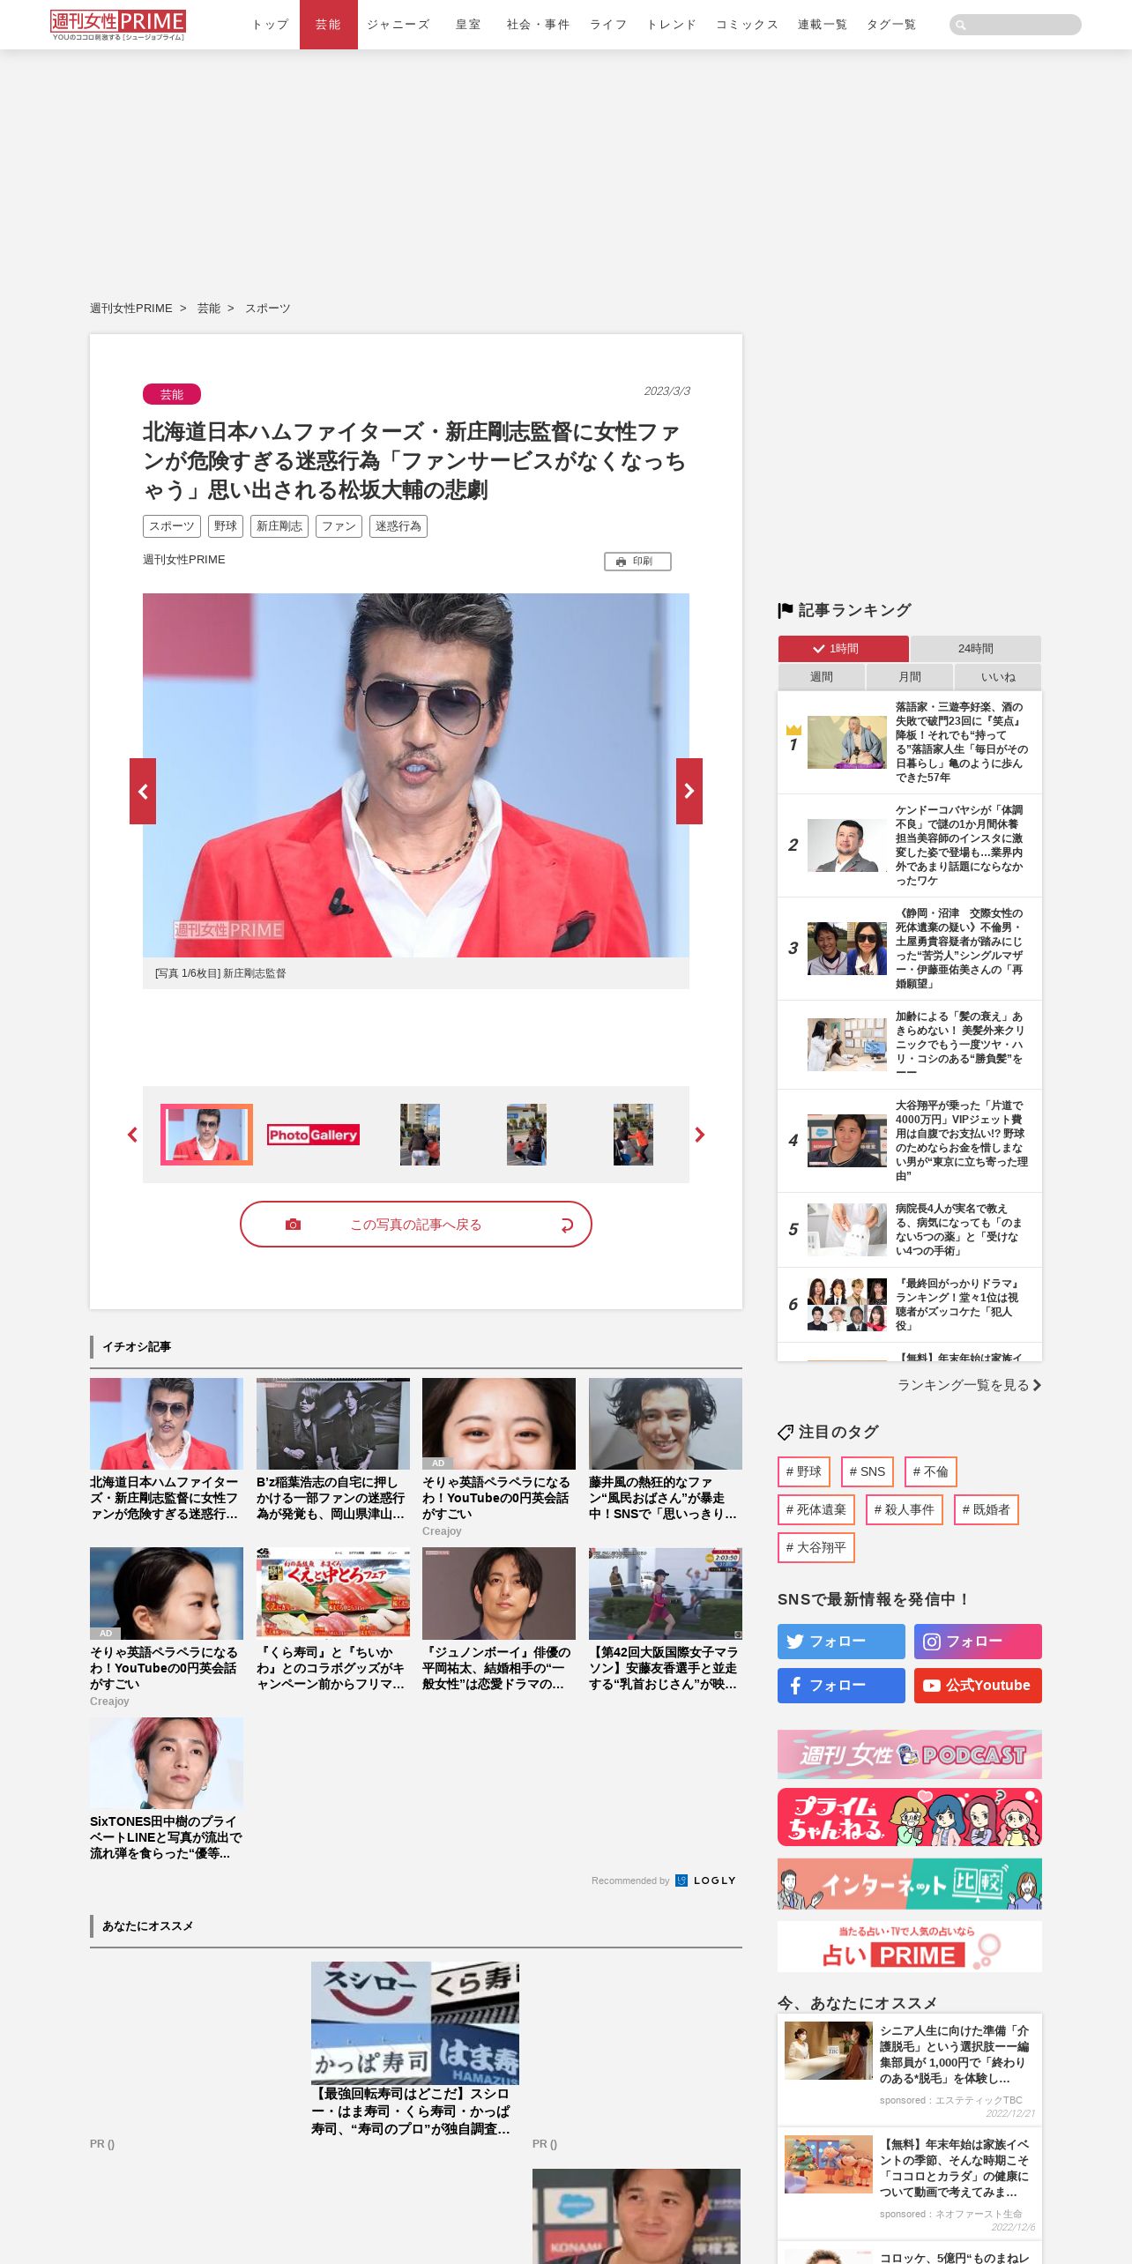
Task: Click the 週刊女性PRIME site logo
Action: click(x=118, y=25)
